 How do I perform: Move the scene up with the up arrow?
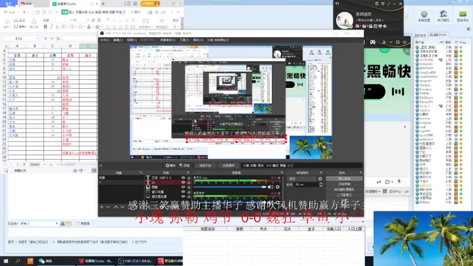116,207
